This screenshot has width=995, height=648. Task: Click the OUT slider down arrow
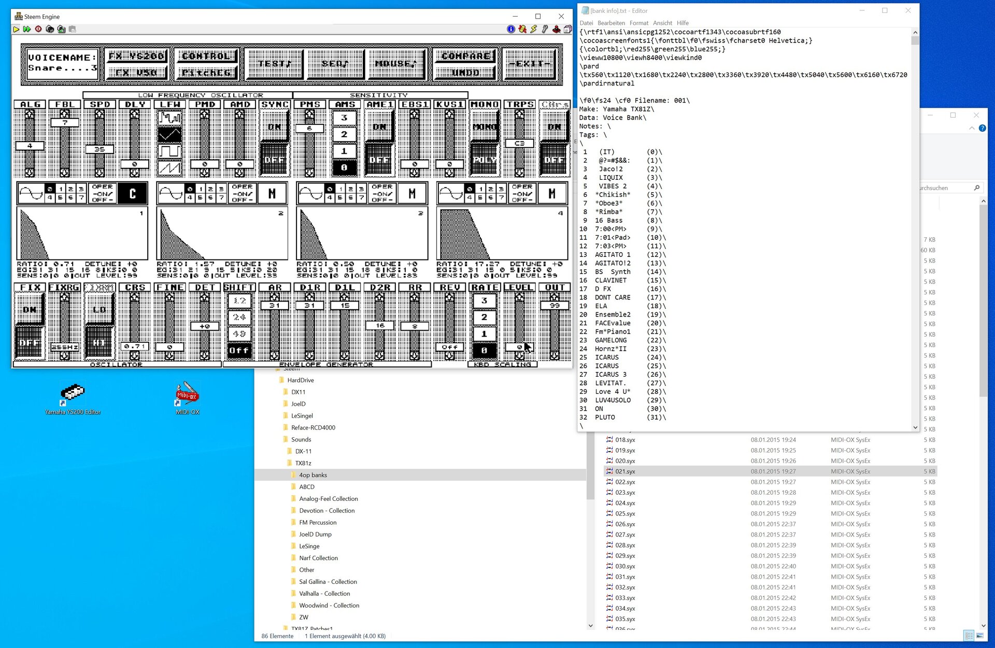[554, 355]
